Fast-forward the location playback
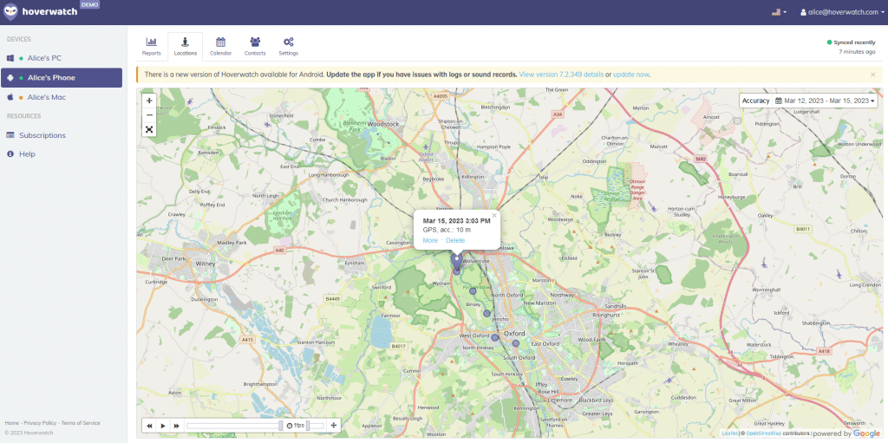Viewport: 888px width, 443px height. click(x=177, y=426)
